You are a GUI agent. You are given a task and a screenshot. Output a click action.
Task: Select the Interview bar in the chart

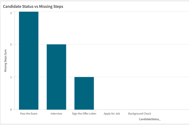[56, 77]
